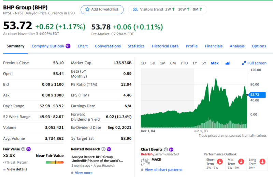The height and width of the screenshot is (181, 273).
Task: Open View all chart patterns link
Action: click(163, 170)
